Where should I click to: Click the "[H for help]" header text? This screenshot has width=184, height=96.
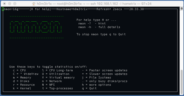40,9
